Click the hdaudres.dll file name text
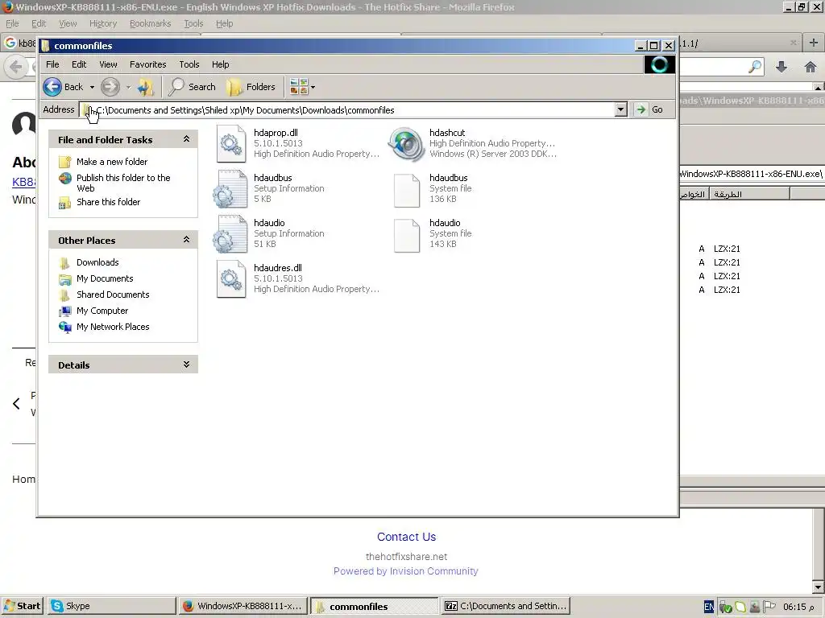This screenshot has width=825, height=618. [x=278, y=268]
